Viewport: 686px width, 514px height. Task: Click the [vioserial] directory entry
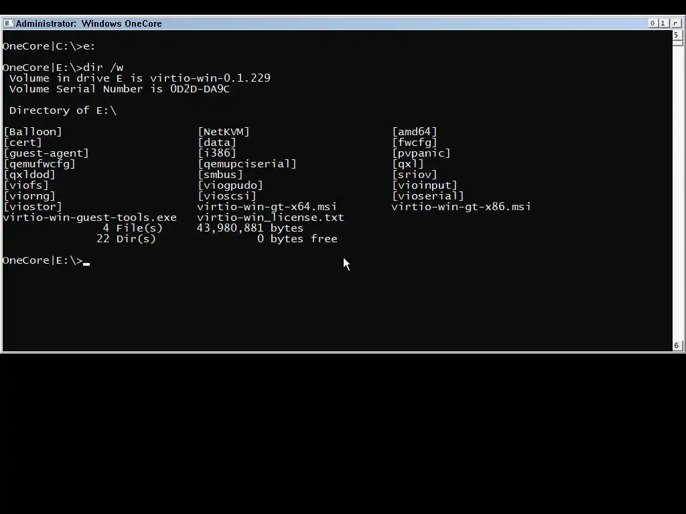point(428,196)
